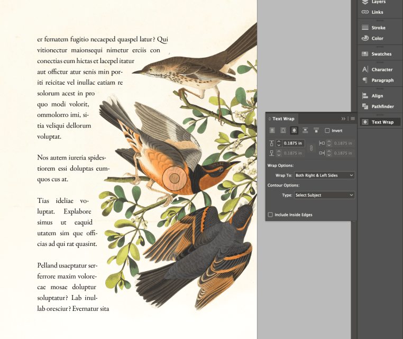
Task: Click the Top Offset value field
Action: (293, 143)
